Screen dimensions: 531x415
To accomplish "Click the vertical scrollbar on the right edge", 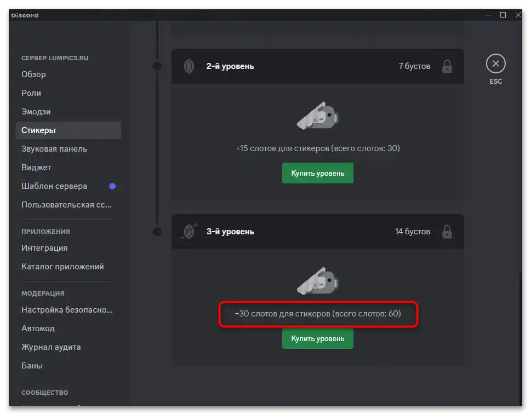I will tap(521, 338).
